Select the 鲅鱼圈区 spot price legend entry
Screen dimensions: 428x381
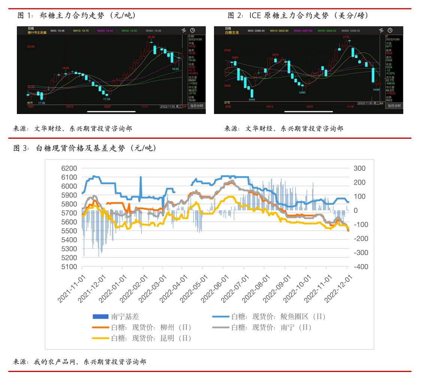pos(278,316)
